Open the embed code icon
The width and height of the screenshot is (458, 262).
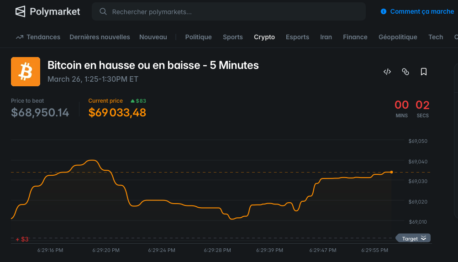[x=387, y=72]
